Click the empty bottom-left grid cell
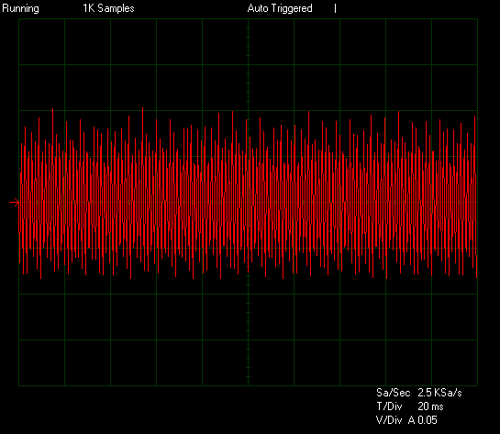 coord(42,362)
